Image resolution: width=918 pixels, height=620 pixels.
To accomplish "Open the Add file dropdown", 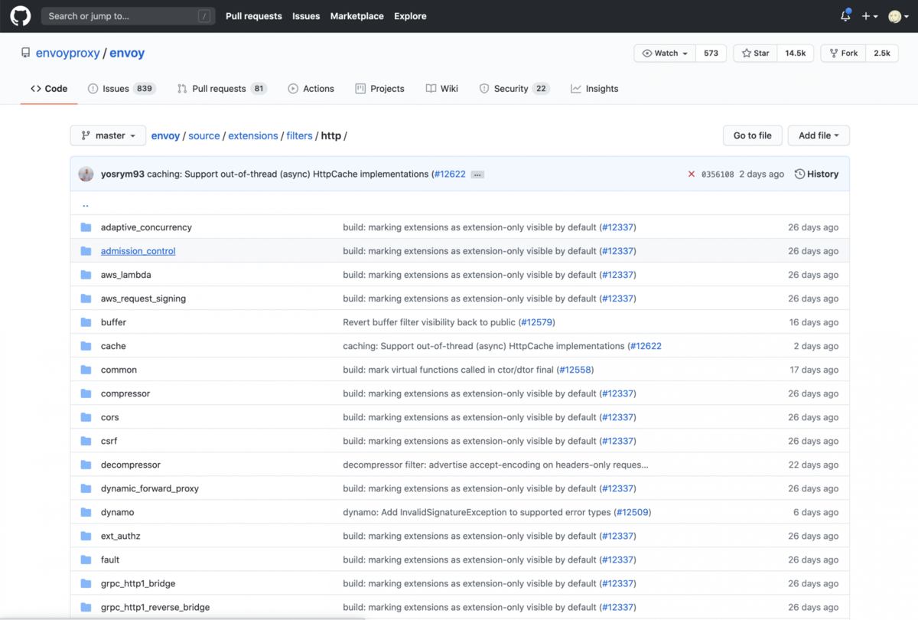I will pyautogui.click(x=819, y=135).
